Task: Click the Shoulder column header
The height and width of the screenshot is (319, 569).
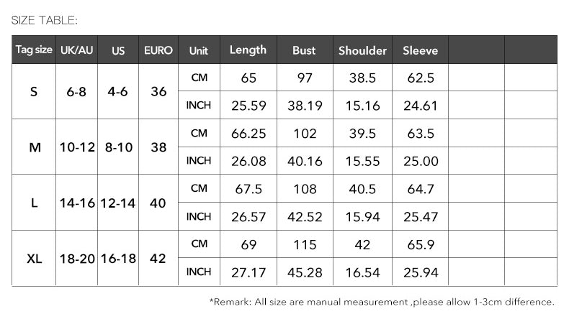Action: tap(362, 50)
